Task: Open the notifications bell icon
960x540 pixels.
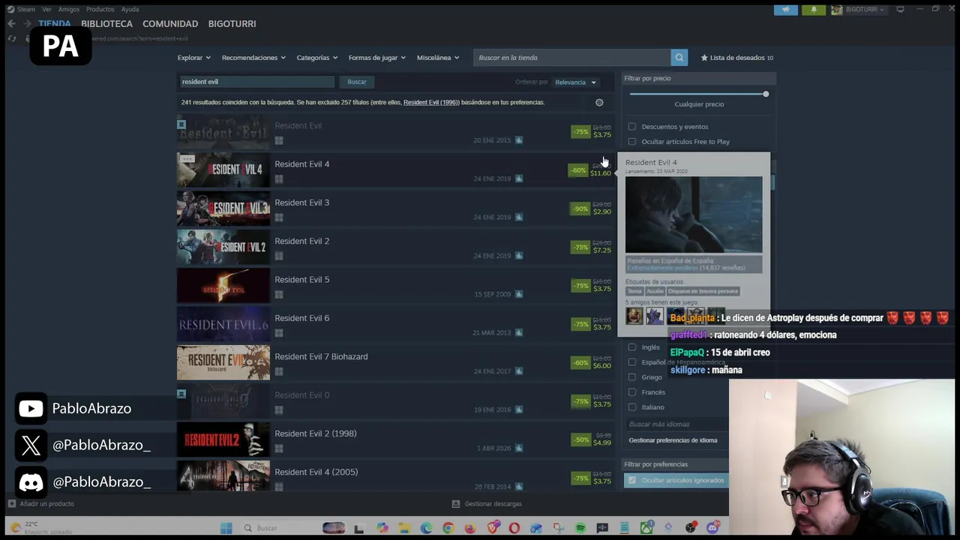Action: (x=814, y=10)
